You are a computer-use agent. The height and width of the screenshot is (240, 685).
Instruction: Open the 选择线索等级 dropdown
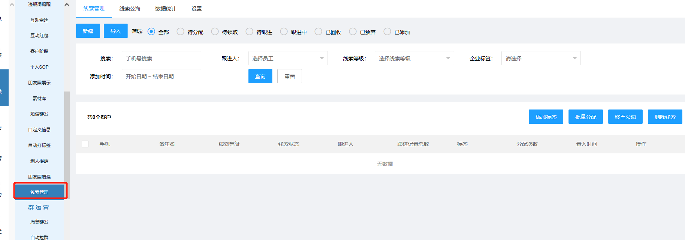414,58
